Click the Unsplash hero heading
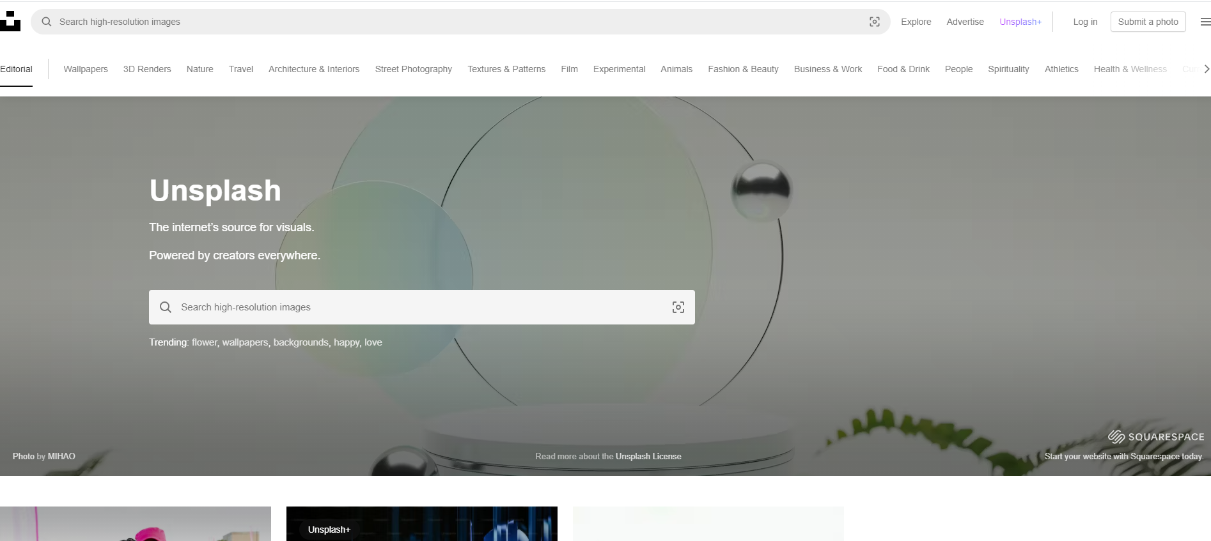The image size is (1211, 541). coord(215,190)
